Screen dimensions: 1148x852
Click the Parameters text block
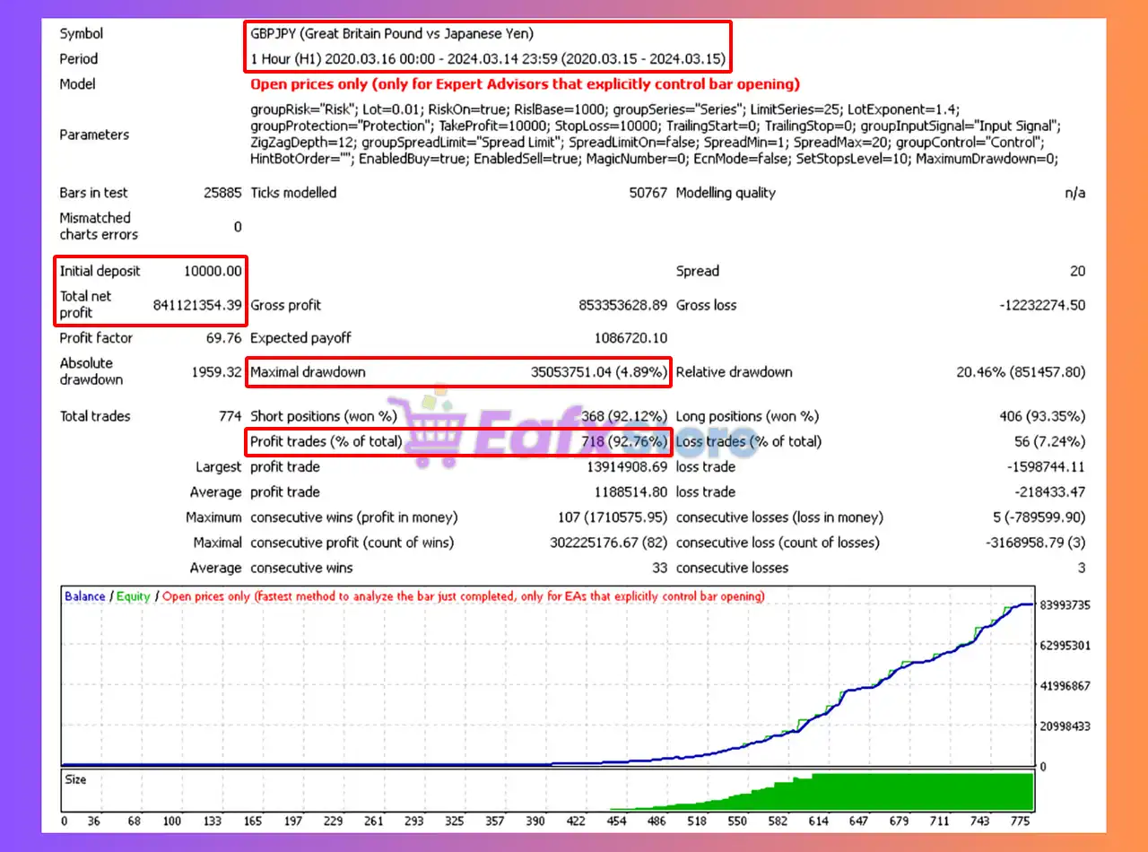coord(655,135)
